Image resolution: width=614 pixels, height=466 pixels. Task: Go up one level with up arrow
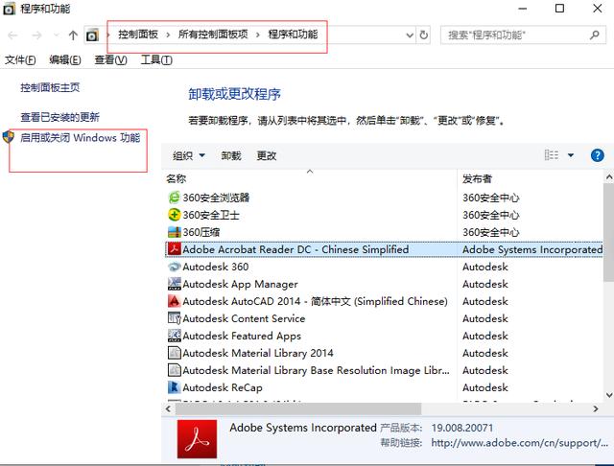(73, 35)
